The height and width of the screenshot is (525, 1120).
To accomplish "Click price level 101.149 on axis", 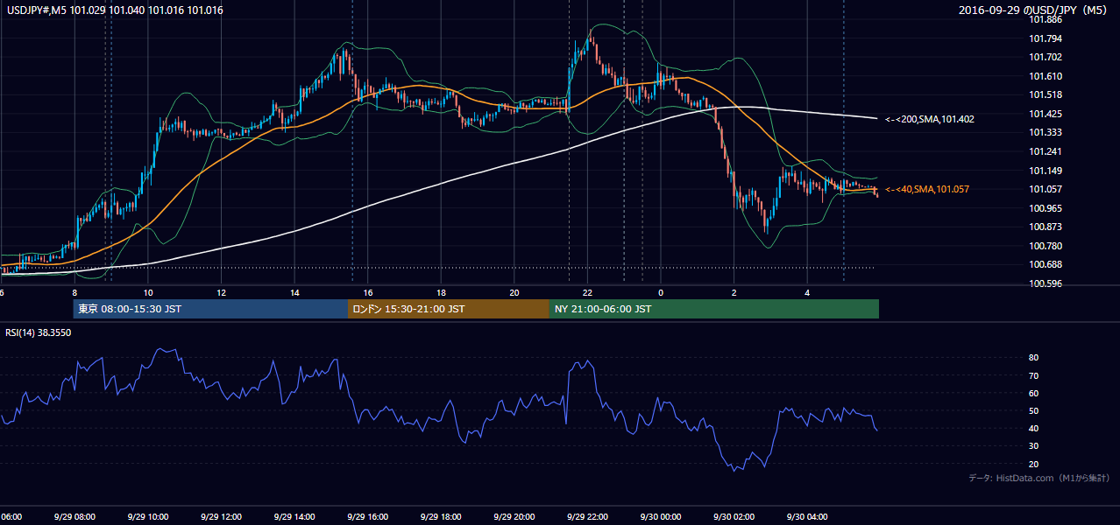I will click(1046, 171).
